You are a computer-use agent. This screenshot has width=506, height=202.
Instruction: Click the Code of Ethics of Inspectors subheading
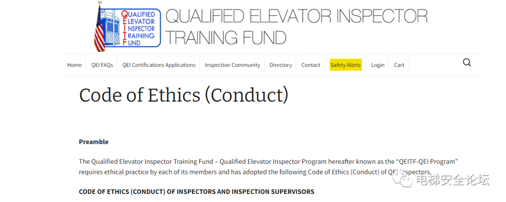click(196, 192)
